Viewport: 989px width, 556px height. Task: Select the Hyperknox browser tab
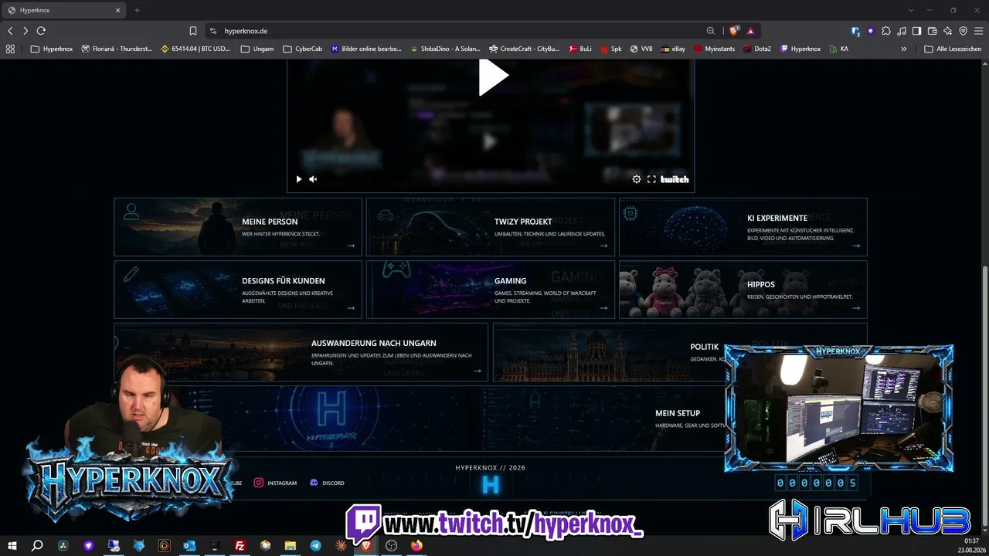[x=63, y=10]
